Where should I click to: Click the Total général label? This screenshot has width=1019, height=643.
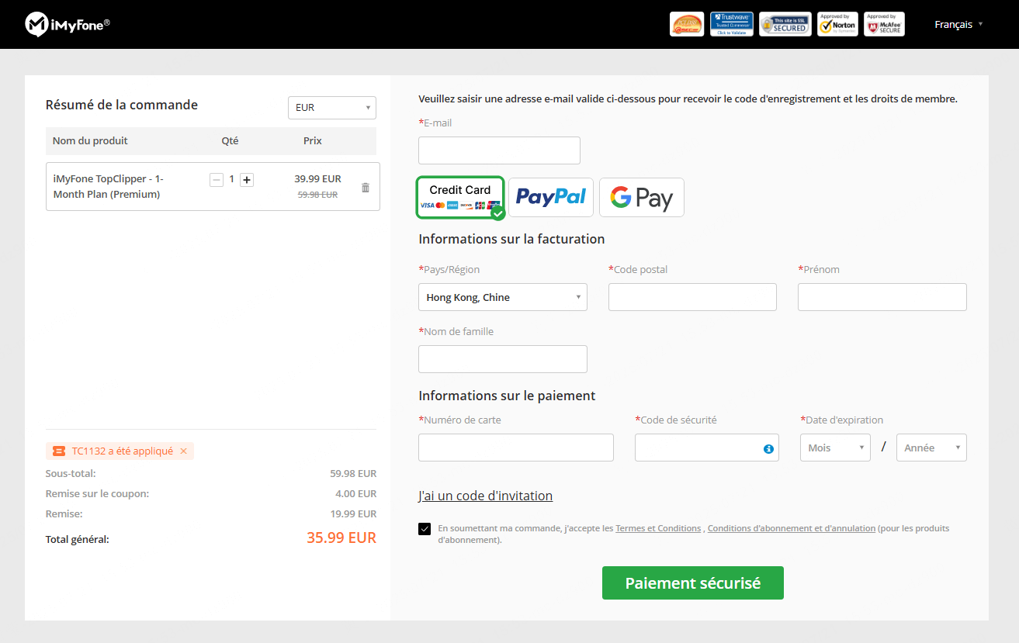point(78,539)
